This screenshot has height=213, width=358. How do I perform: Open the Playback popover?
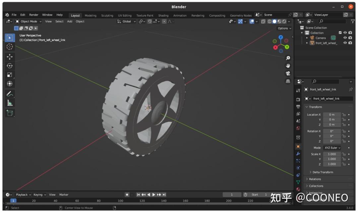coord(23,194)
